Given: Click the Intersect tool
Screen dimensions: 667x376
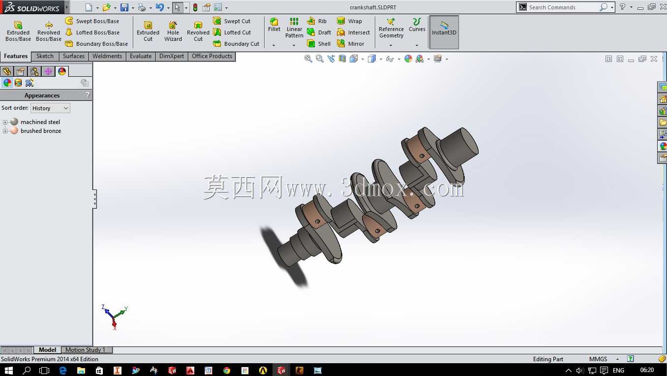Looking at the screenshot, I should [x=353, y=32].
